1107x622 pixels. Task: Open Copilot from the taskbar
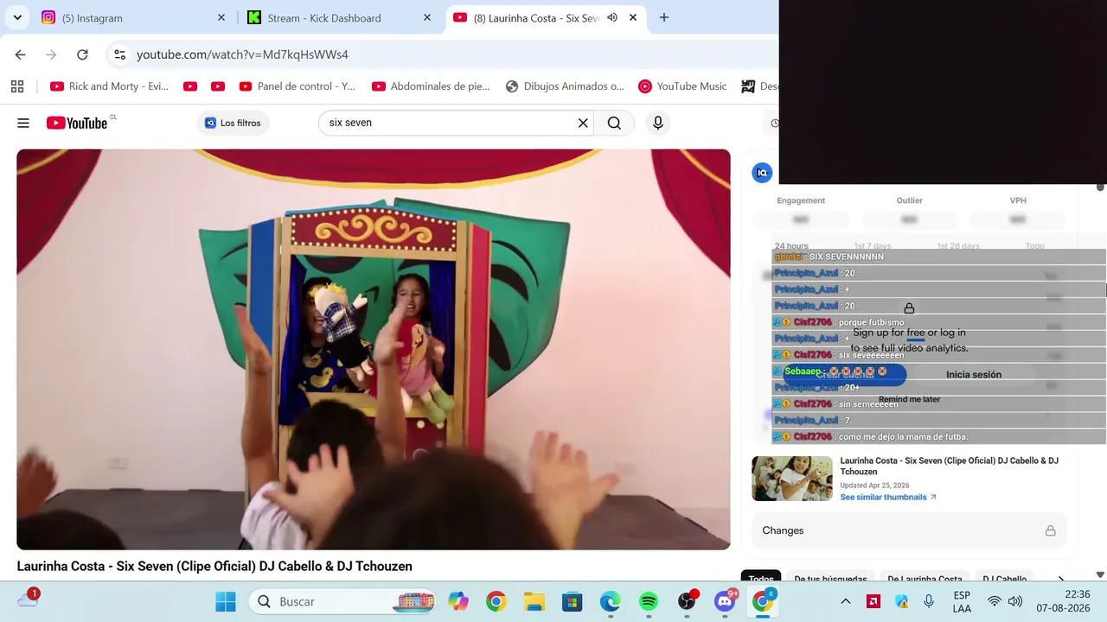pyautogui.click(x=458, y=601)
